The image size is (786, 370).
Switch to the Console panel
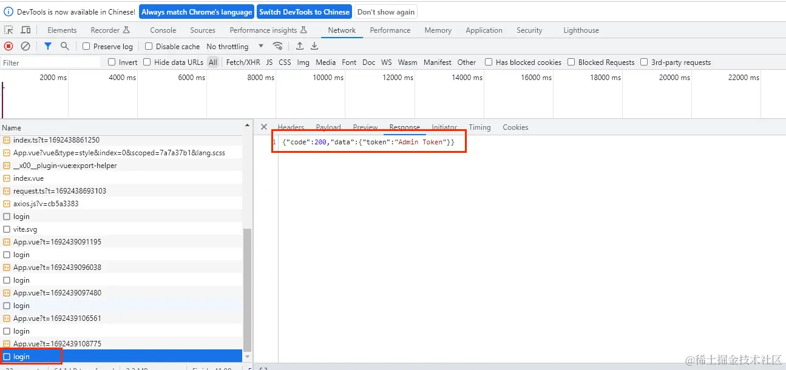click(x=163, y=30)
